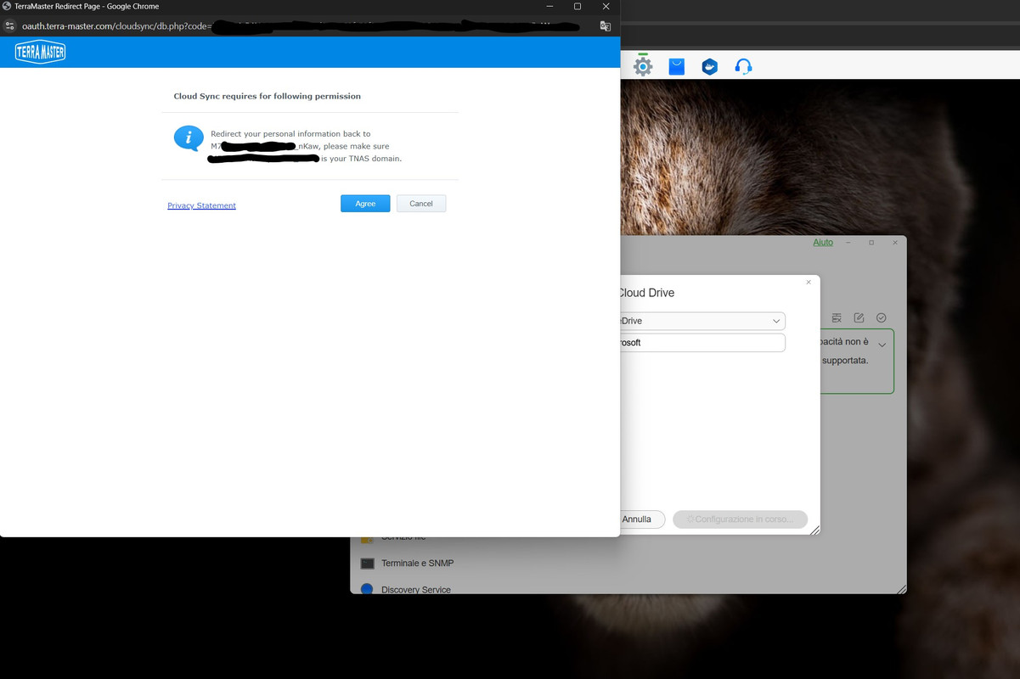The image size is (1020, 679).
Task: Open the Aiuto help link
Action: click(823, 242)
